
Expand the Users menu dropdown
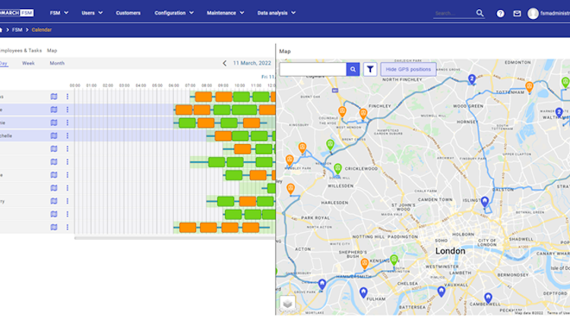tap(92, 13)
